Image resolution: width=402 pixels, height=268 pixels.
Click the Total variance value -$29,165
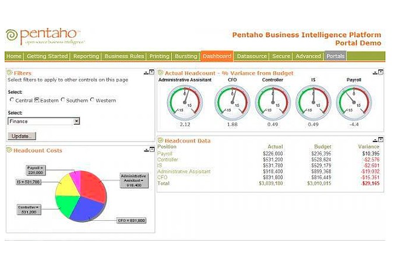click(x=370, y=184)
